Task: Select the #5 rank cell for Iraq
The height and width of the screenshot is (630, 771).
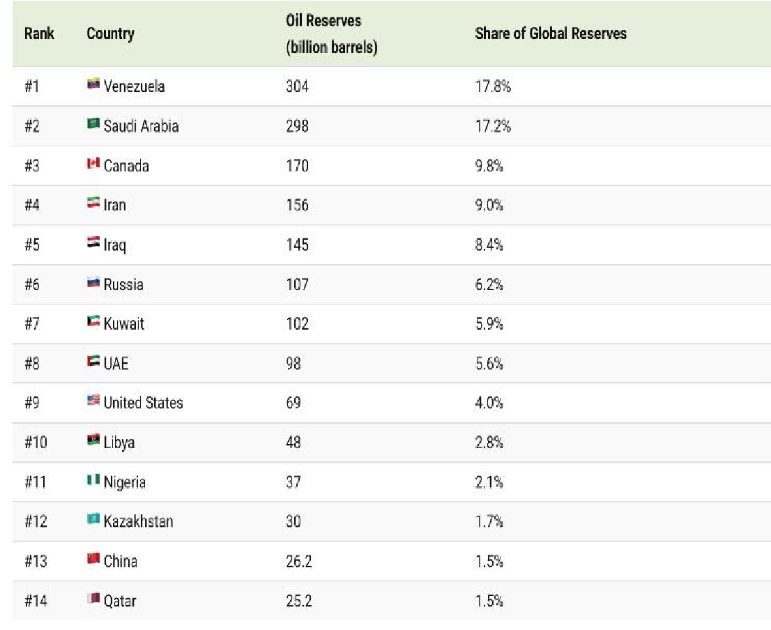Action: (x=32, y=245)
